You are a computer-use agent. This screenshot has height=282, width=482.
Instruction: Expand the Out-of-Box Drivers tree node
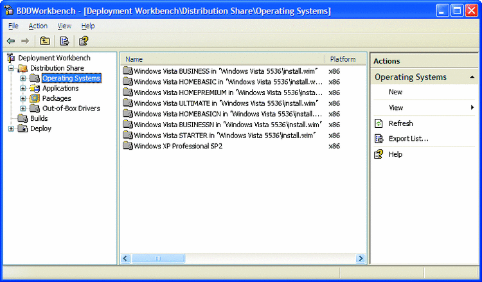(x=22, y=109)
